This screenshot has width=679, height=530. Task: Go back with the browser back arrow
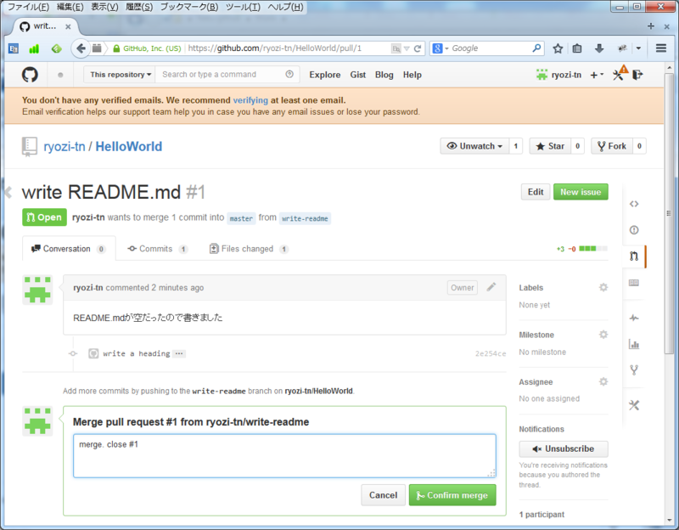click(81, 48)
